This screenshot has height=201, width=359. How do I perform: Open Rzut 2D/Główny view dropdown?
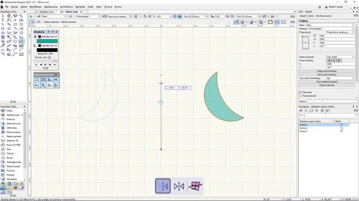196,16
